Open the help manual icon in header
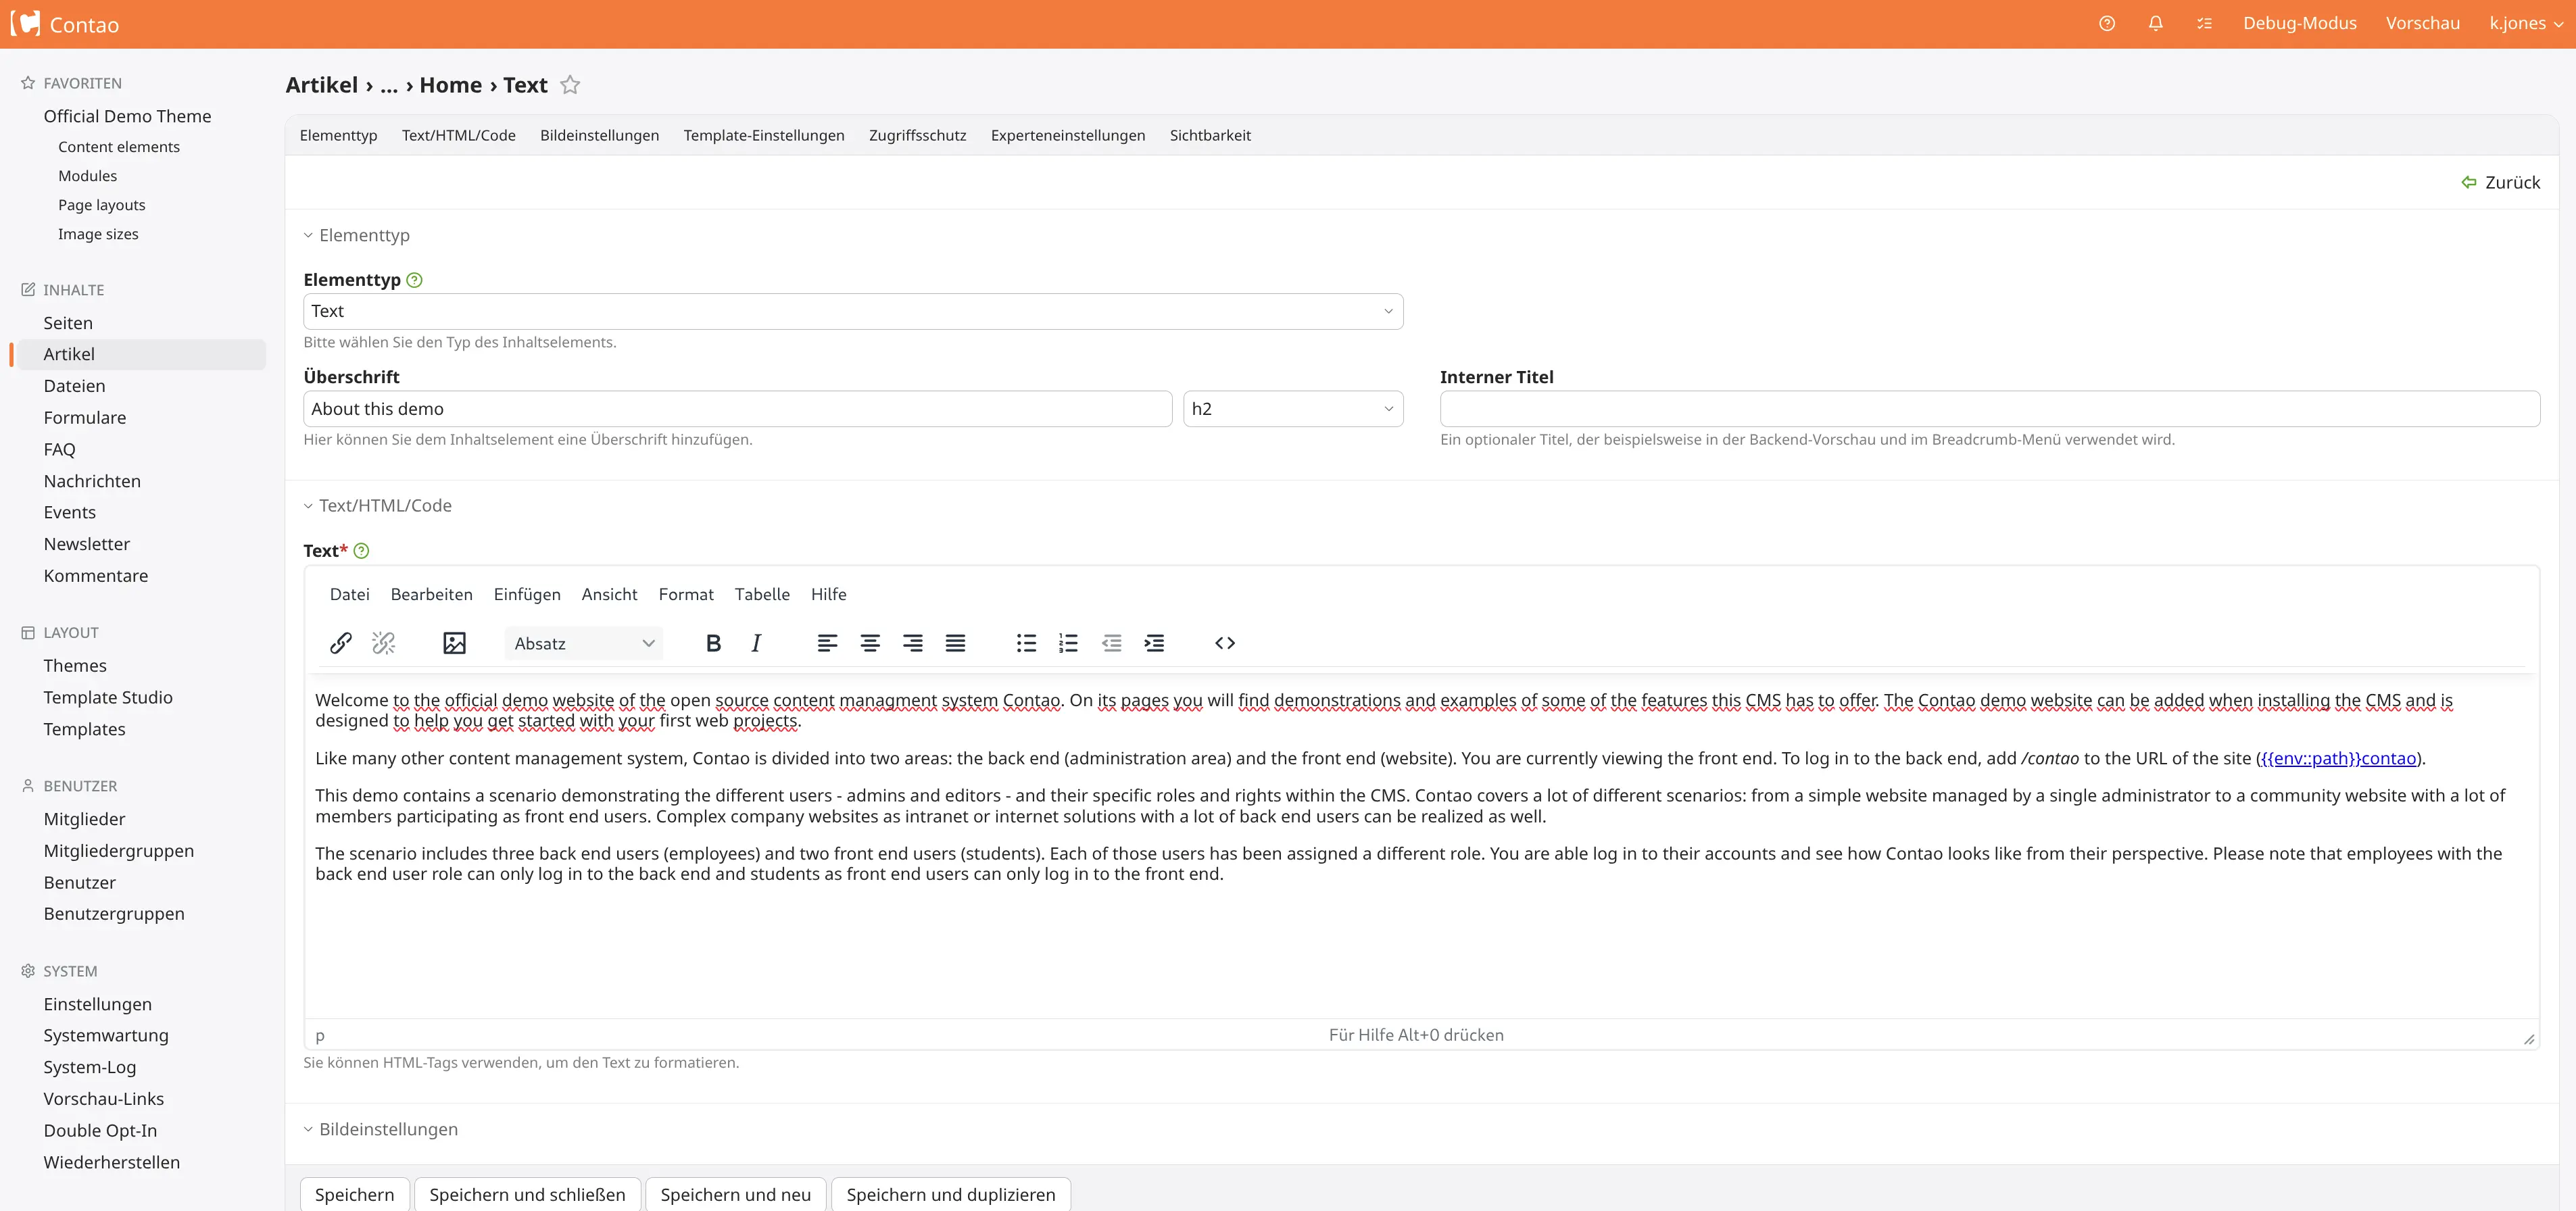The width and height of the screenshot is (2576, 1211). tap(2107, 24)
